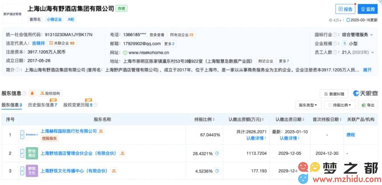Click the blue 监控 monitor button
Viewport: 382px width, 185px height.
367,9
